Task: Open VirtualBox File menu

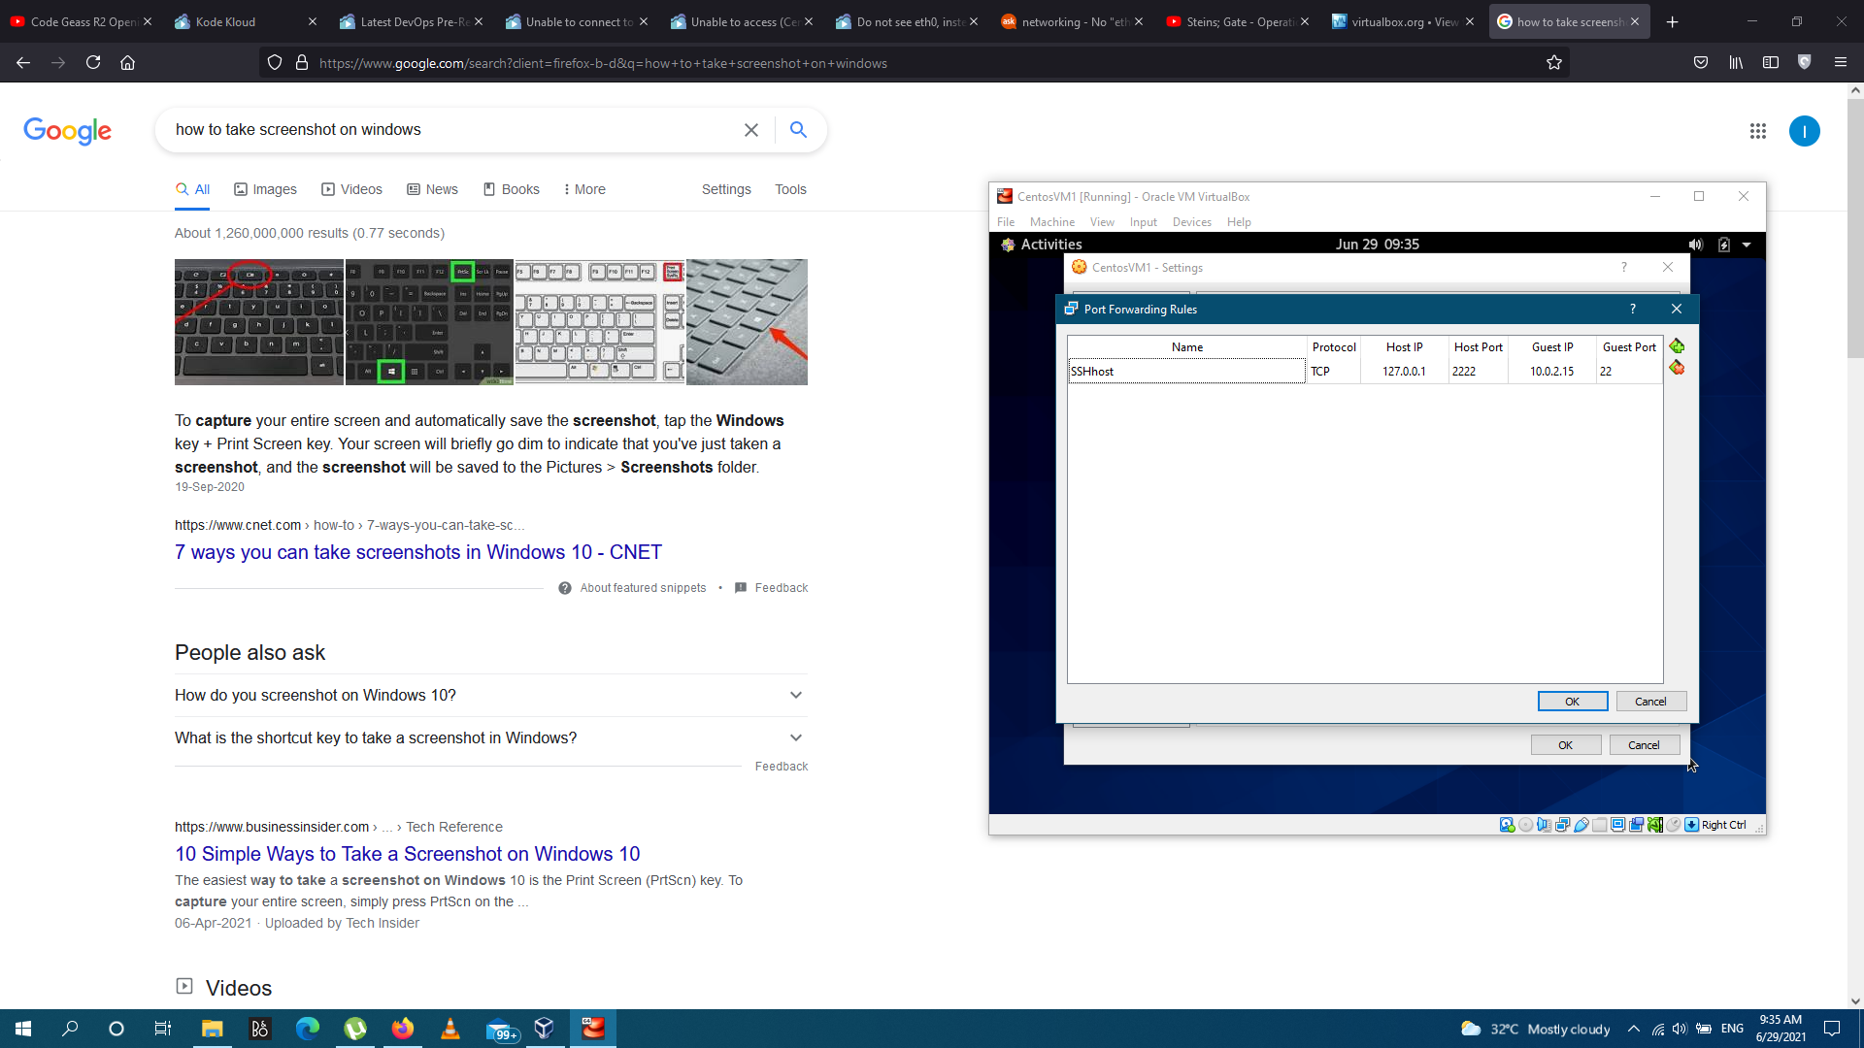Action: 1005,222
